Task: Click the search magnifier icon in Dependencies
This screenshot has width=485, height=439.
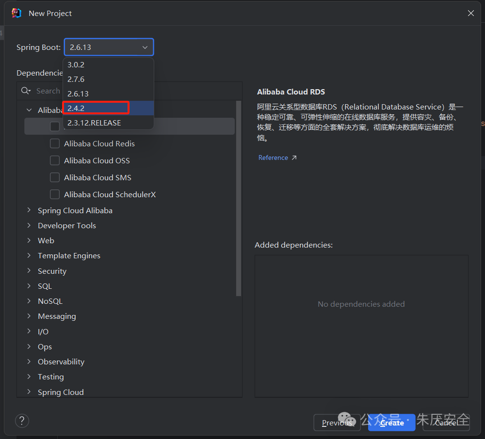Action: point(26,91)
